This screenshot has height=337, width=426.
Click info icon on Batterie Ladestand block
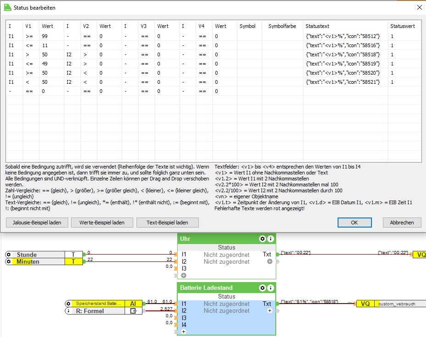[270, 288]
